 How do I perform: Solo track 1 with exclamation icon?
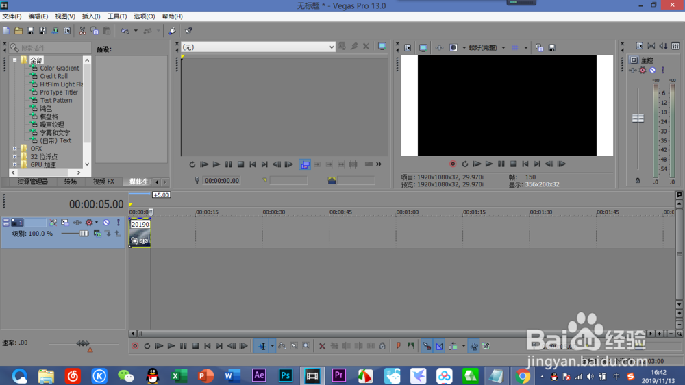pyautogui.click(x=118, y=223)
